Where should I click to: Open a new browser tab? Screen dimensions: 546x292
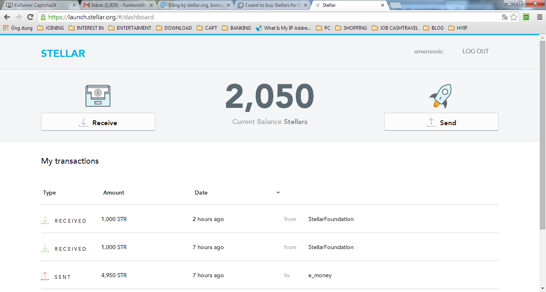(396, 5)
